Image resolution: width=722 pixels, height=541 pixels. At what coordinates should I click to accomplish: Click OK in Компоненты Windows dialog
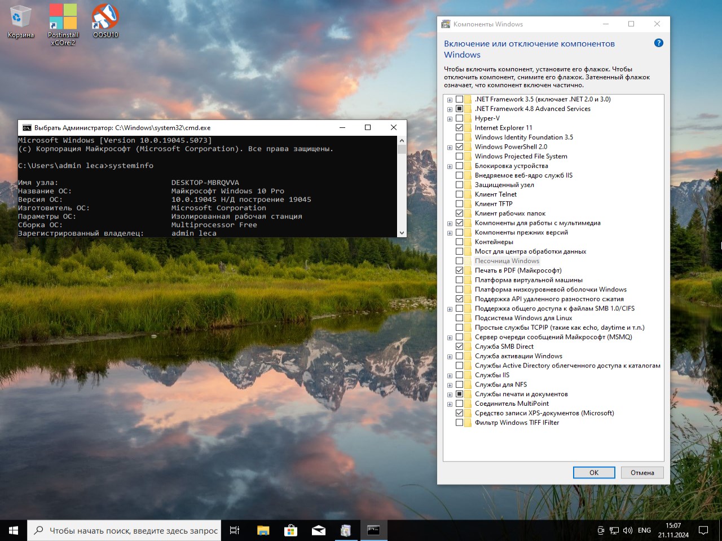point(594,473)
